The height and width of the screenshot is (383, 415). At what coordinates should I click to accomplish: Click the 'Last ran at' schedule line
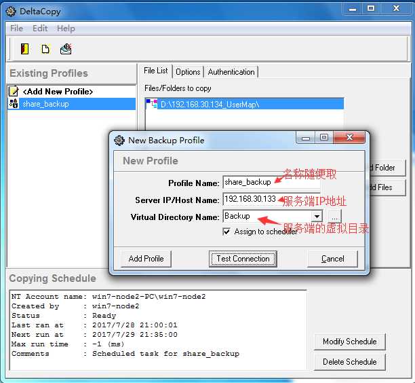[x=94, y=325]
